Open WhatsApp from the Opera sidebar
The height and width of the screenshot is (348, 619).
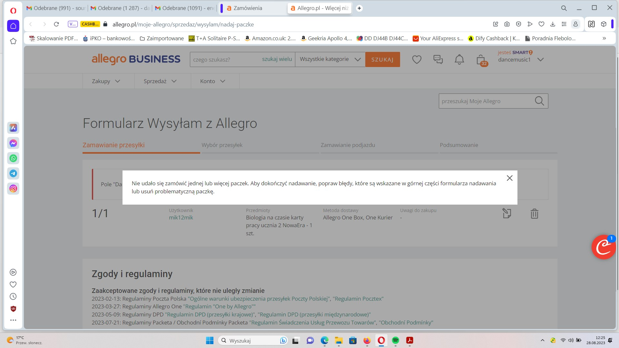click(x=13, y=158)
